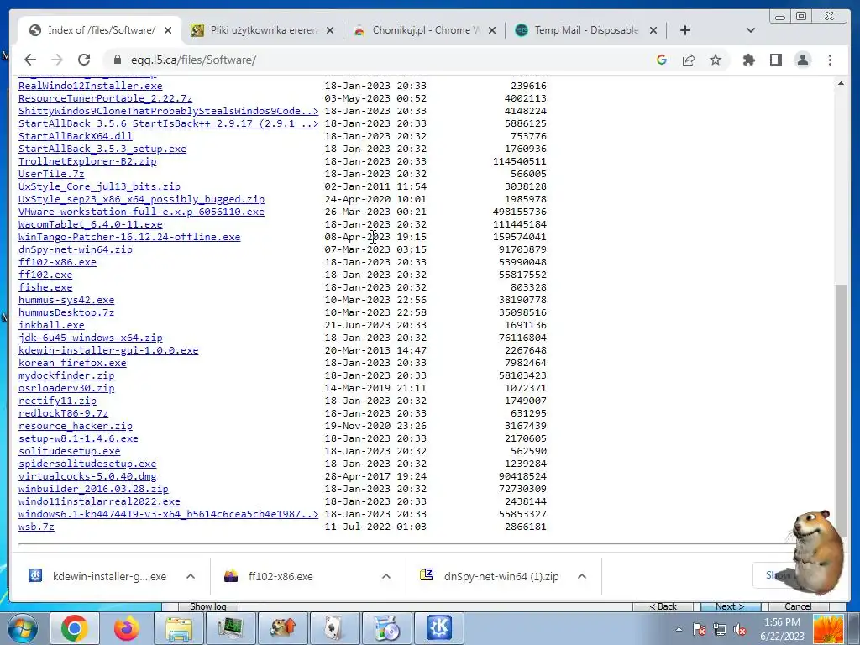Open the StartAllBackX64.dll link
Image resolution: width=860 pixels, height=645 pixels.
click(x=75, y=136)
